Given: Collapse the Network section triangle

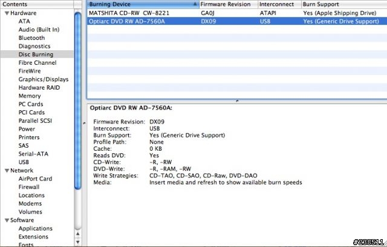Looking at the screenshot, I should coord(7,171).
